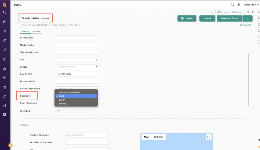
Task: Click the Second Email field
Action: (x=78, y=37)
